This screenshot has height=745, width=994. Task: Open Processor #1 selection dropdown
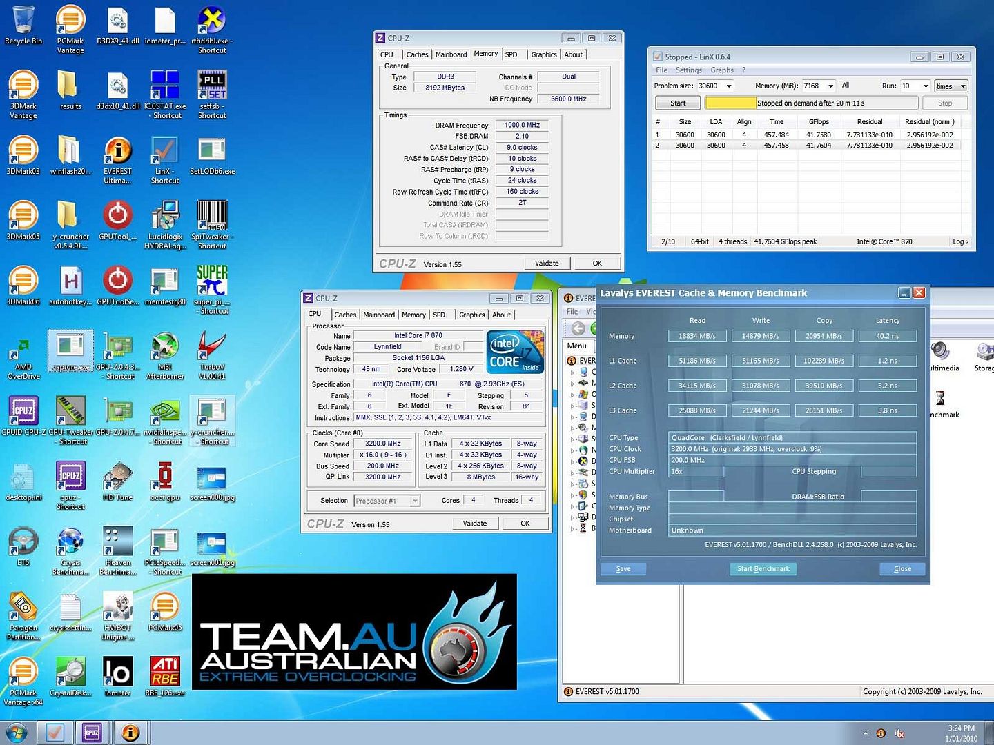pos(387,501)
